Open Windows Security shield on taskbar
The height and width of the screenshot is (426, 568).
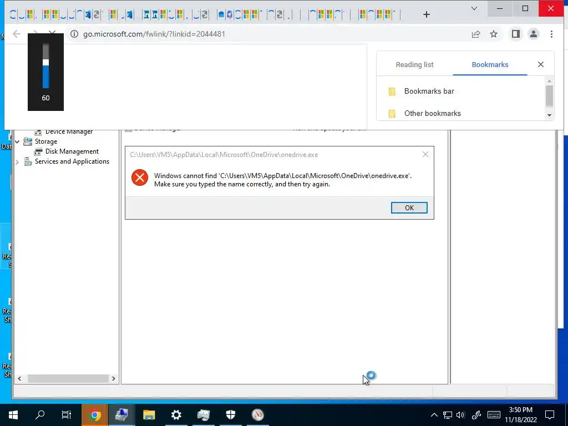tap(230, 415)
